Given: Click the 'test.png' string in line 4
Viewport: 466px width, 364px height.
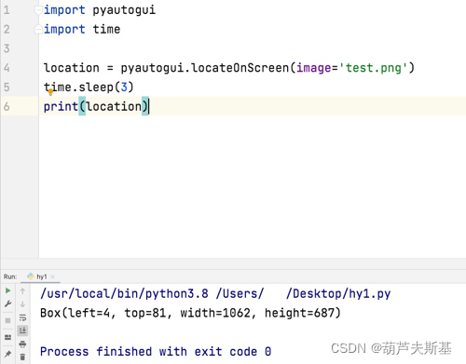Looking at the screenshot, I should pos(373,68).
